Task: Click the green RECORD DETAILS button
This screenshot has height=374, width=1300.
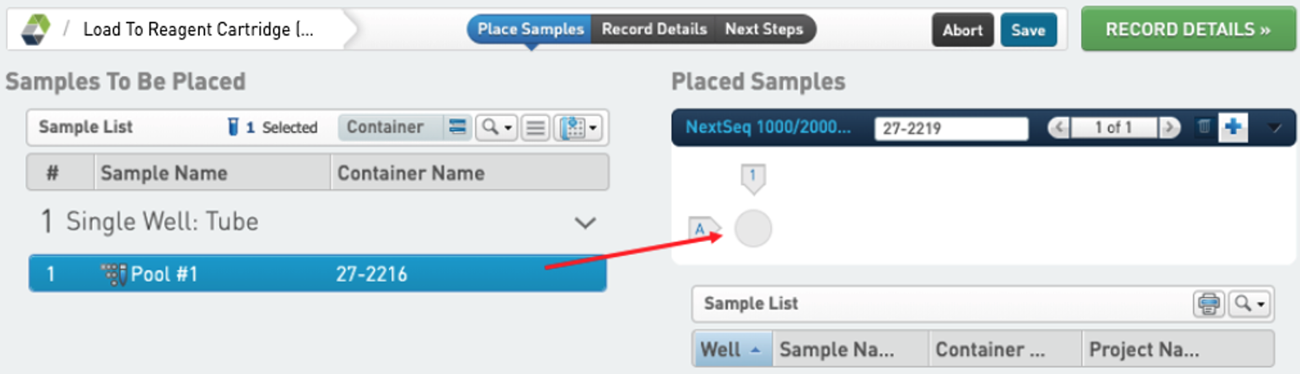Action: pyautogui.click(x=1188, y=29)
